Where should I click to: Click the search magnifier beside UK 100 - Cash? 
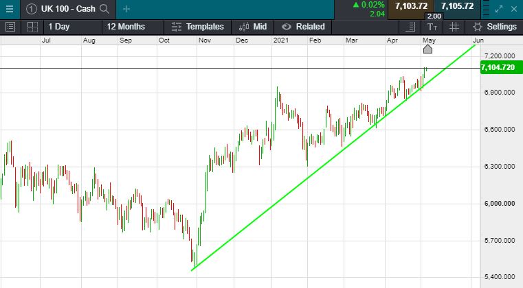104,9
